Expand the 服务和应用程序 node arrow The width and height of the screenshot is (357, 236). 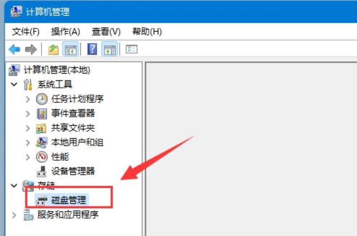click(x=14, y=215)
